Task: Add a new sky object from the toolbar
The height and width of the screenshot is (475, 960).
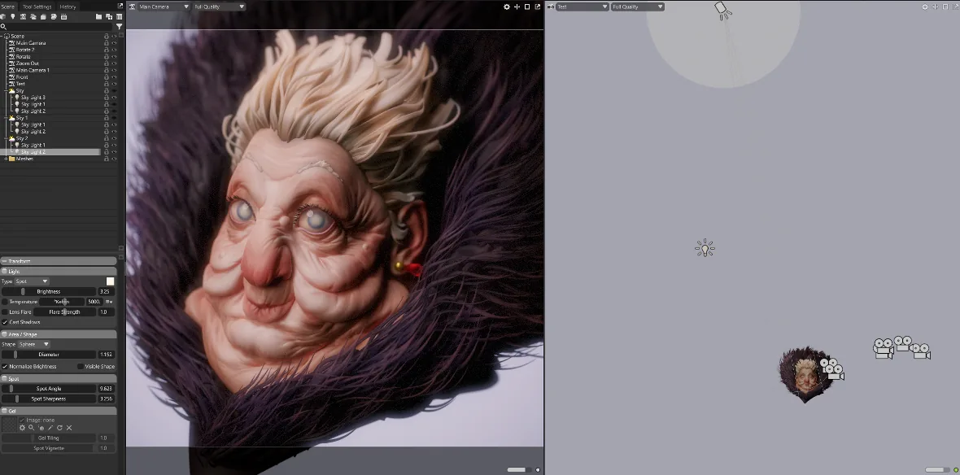Action: tap(33, 16)
